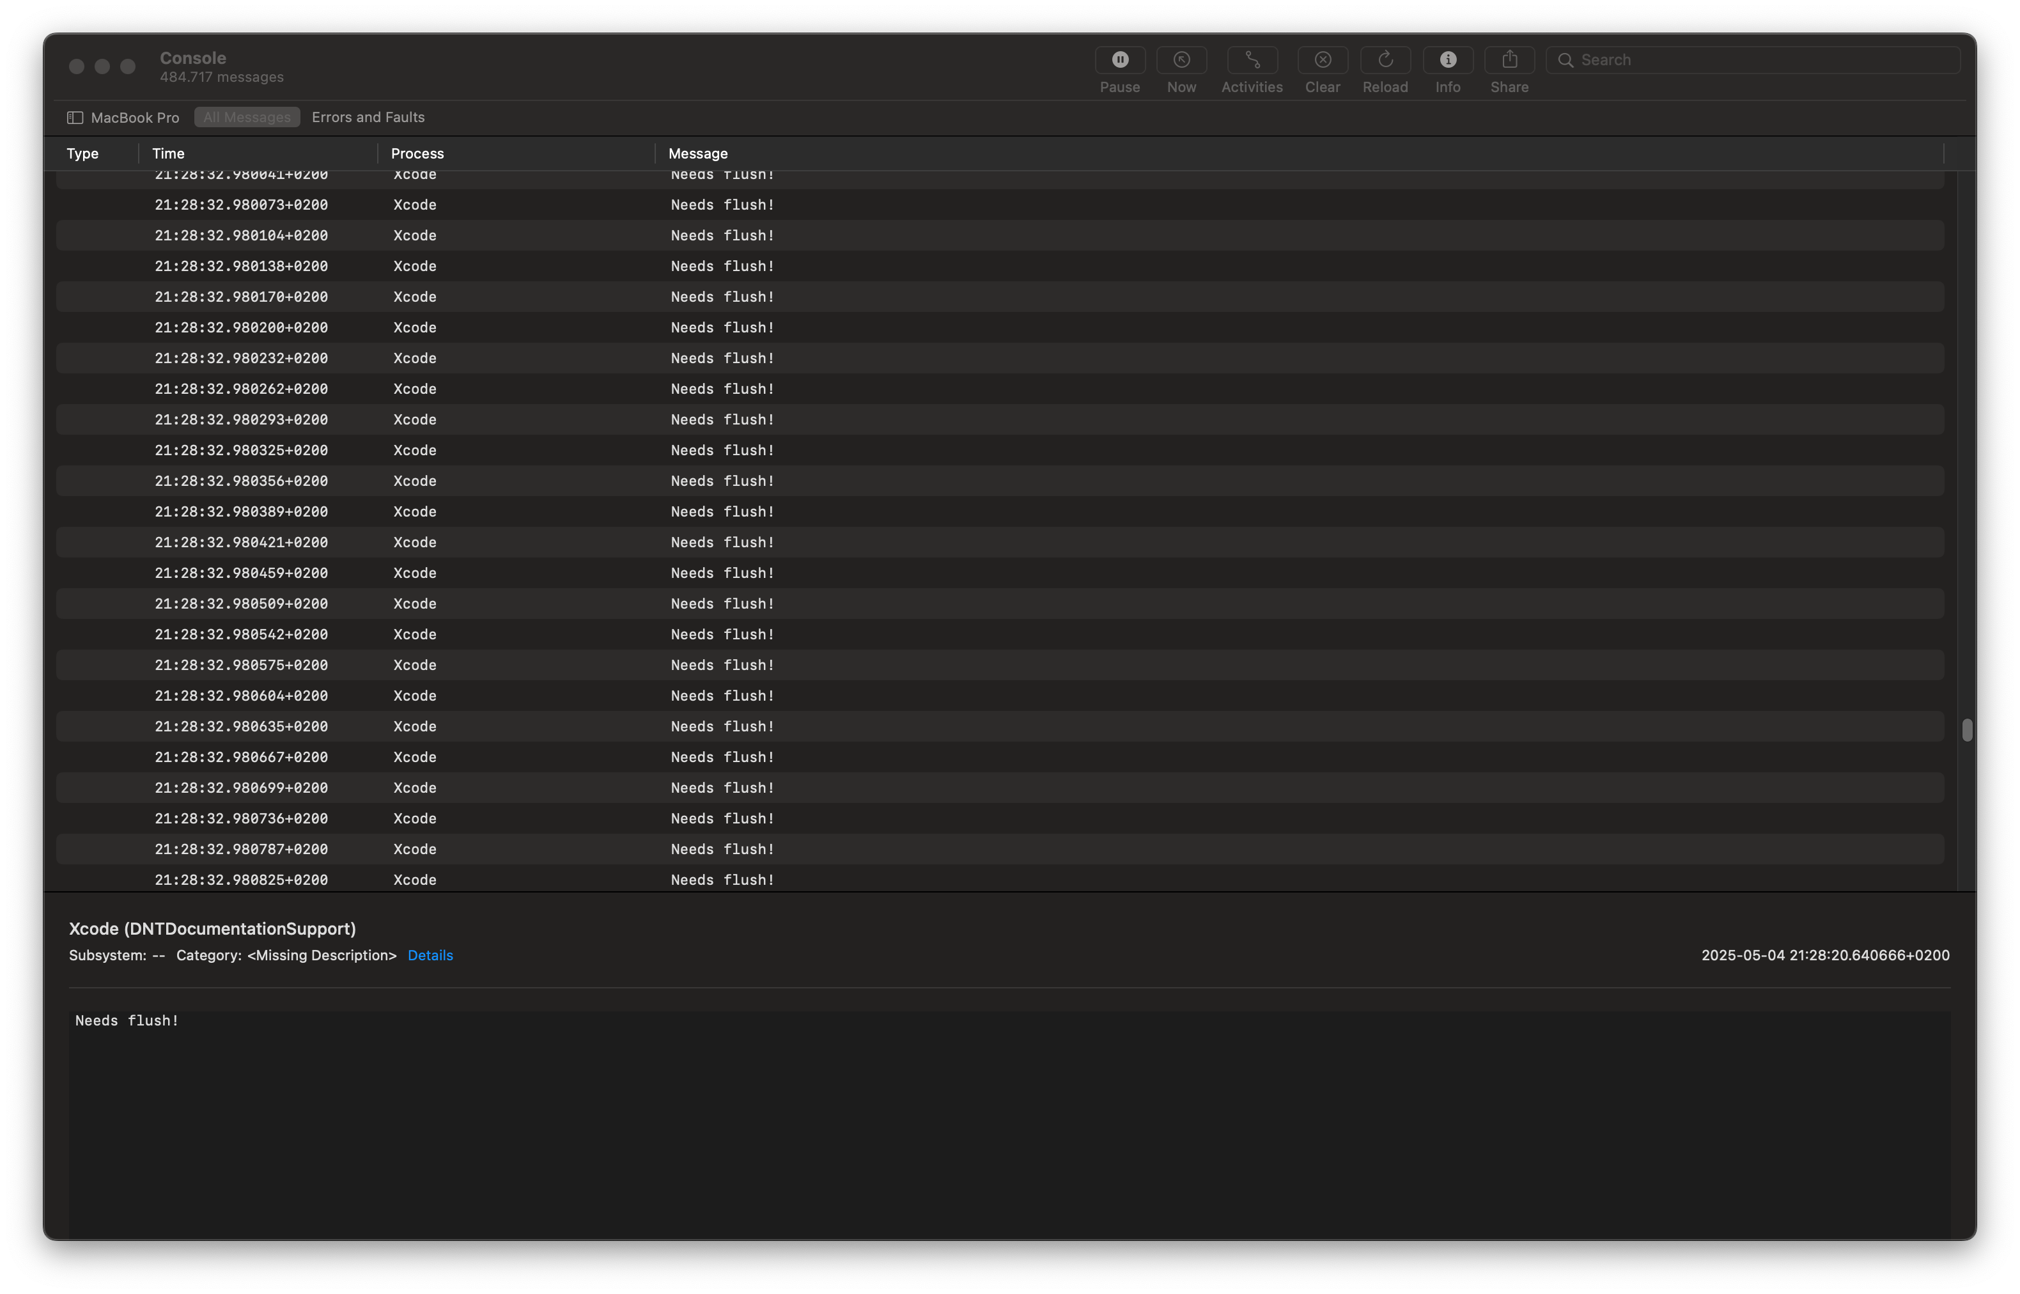This screenshot has height=1294, width=2020.
Task: Switch to Errors and Faults filter
Action: click(368, 118)
